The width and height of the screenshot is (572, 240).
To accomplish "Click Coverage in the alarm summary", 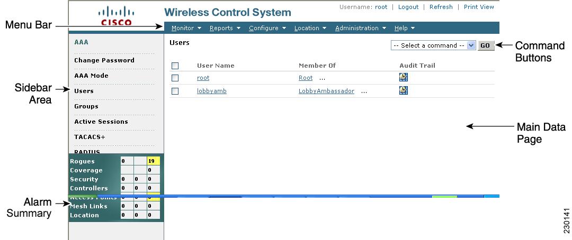I will point(86,170).
